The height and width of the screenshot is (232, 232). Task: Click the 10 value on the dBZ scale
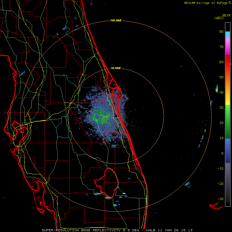[221, 138]
